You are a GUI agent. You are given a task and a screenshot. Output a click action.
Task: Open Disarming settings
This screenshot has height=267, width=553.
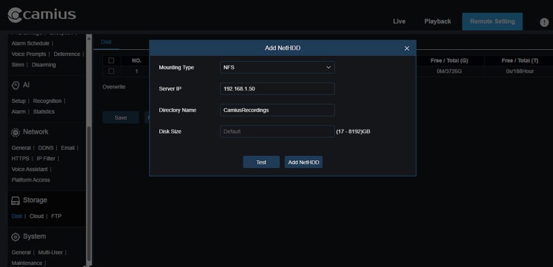(x=44, y=65)
